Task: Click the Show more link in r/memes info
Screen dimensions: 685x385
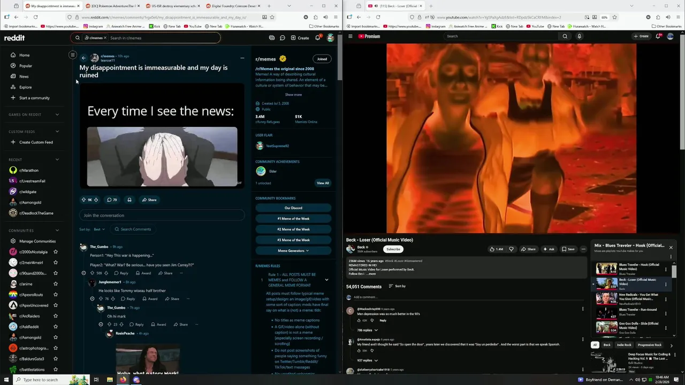Action: click(x=293, y=95)
